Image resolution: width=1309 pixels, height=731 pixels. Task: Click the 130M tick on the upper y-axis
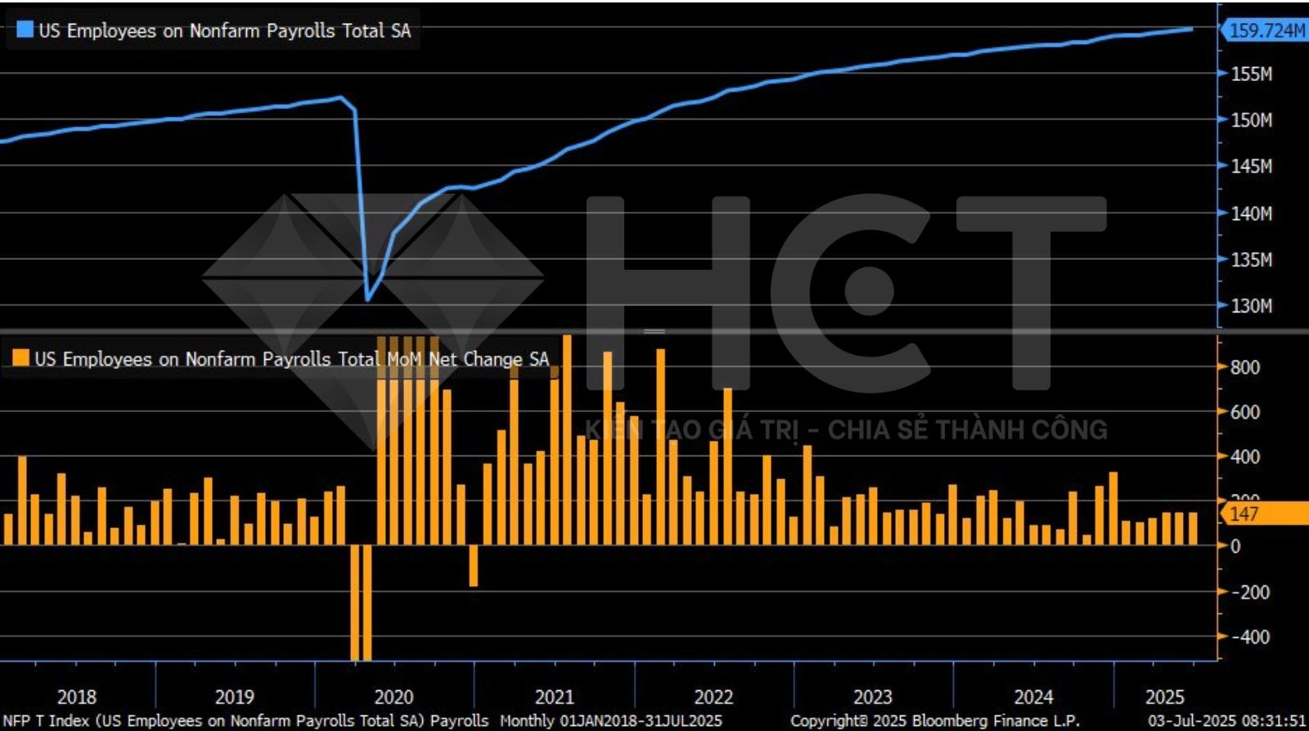pos(1252,306)
